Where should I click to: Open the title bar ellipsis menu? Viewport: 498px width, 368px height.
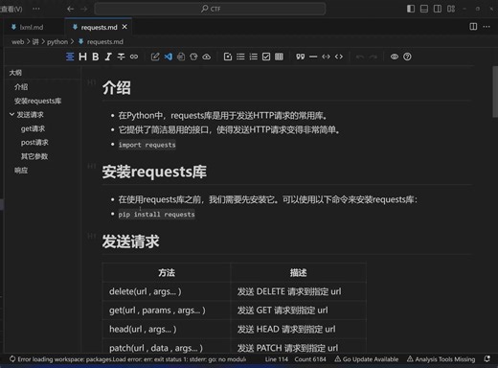[x=36, y=9]
